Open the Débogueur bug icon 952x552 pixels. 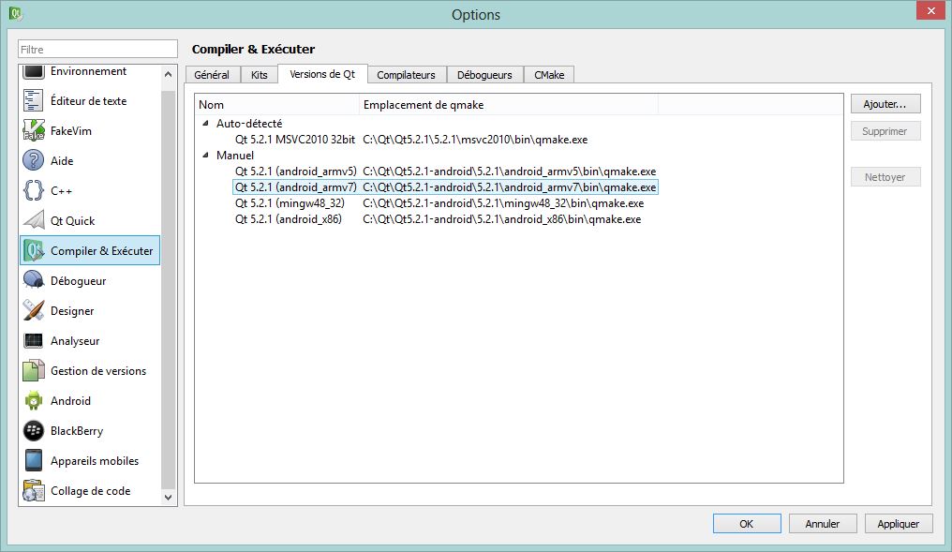(x=34, y=280)
